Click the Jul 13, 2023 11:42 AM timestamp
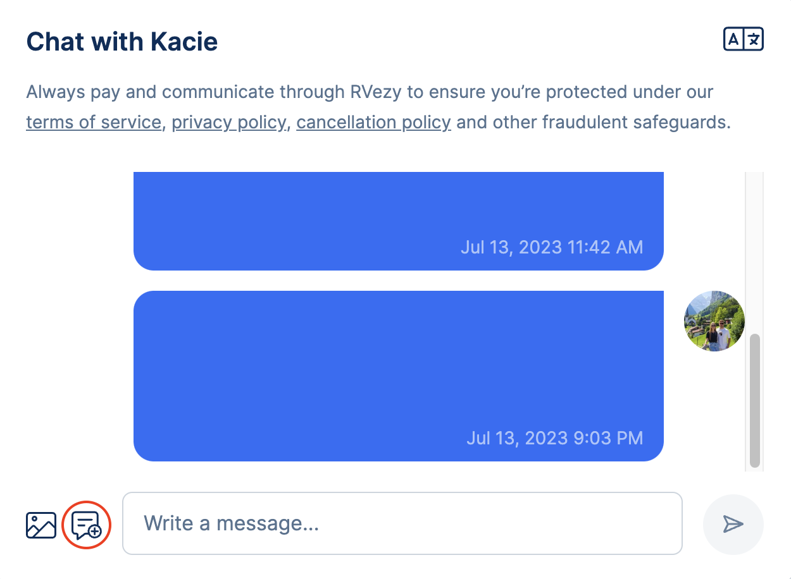The image size is (791, 579). 552,247
